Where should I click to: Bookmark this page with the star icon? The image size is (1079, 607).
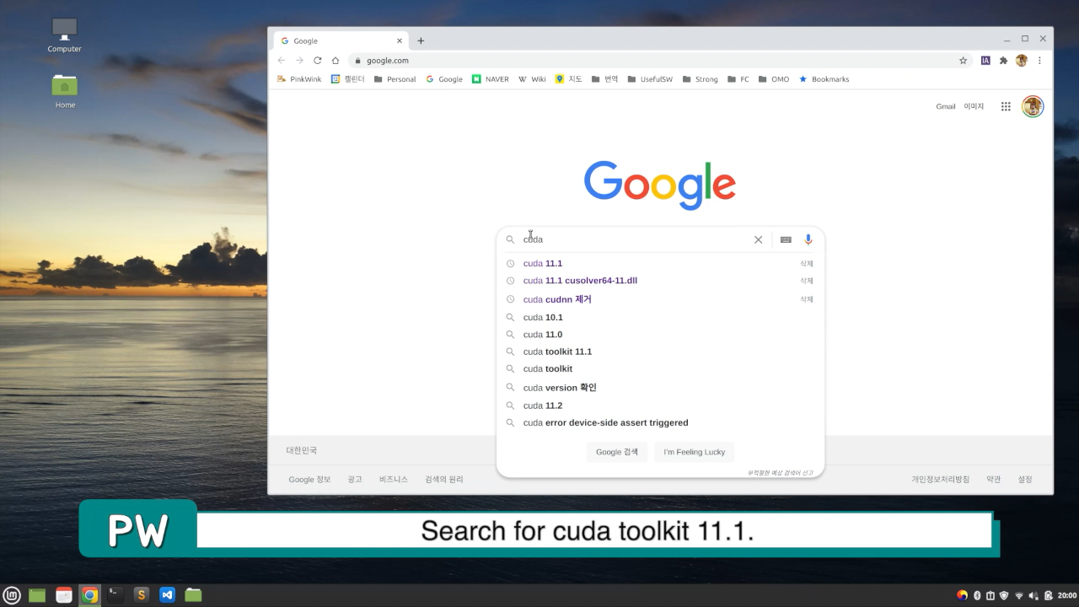(963, 61)
